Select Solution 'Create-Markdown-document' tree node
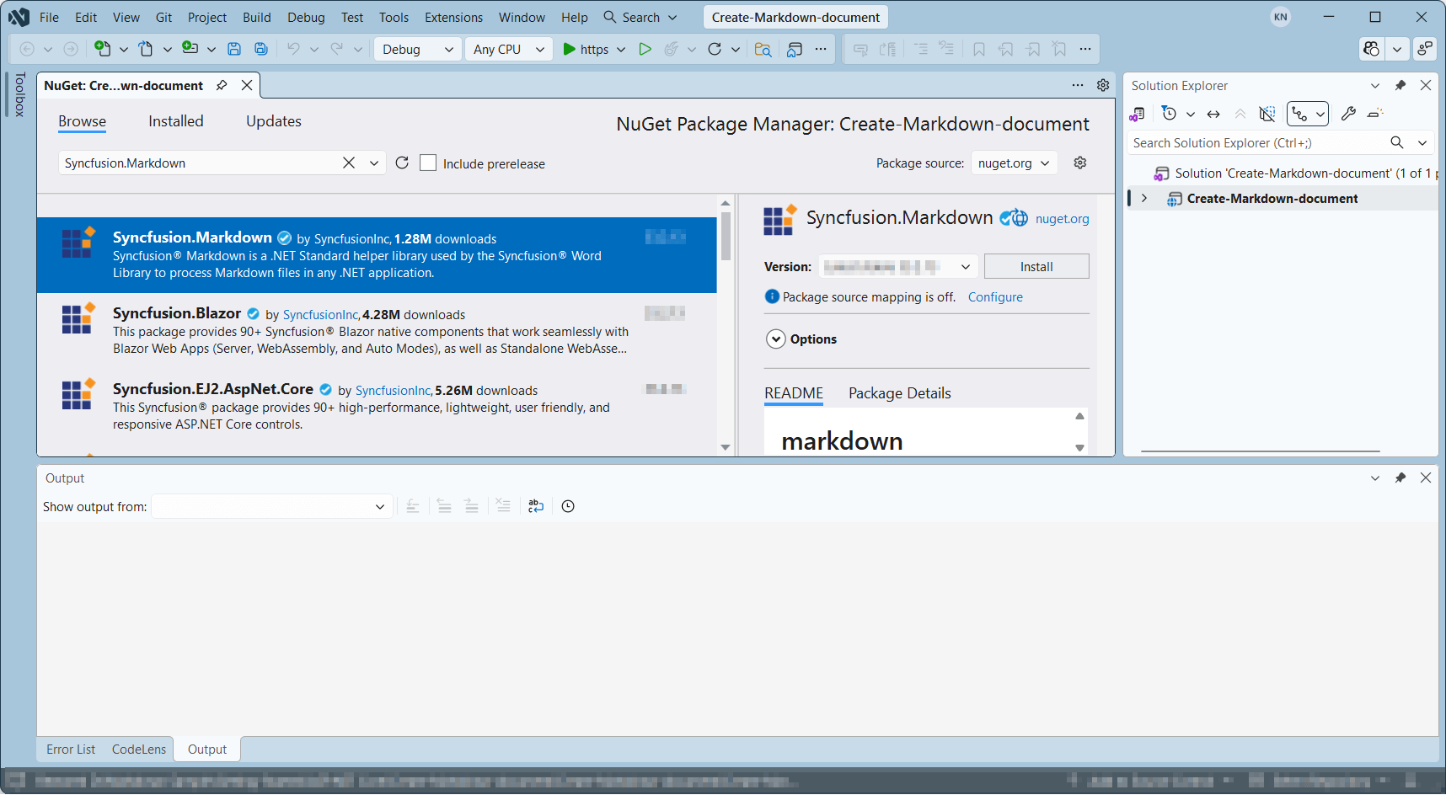The image size is (1446, 795). 1294,173
